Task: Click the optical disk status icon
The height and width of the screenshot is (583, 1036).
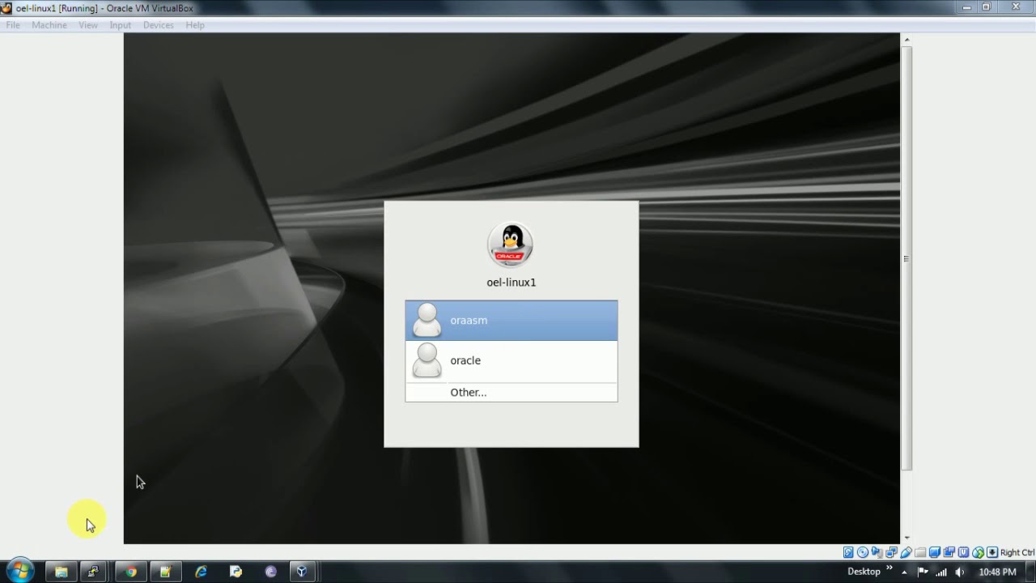Action: click(863, 552)
